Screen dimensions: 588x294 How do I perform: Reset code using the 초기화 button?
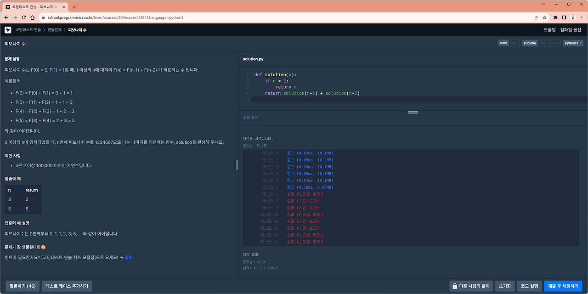tap(505, 286)
